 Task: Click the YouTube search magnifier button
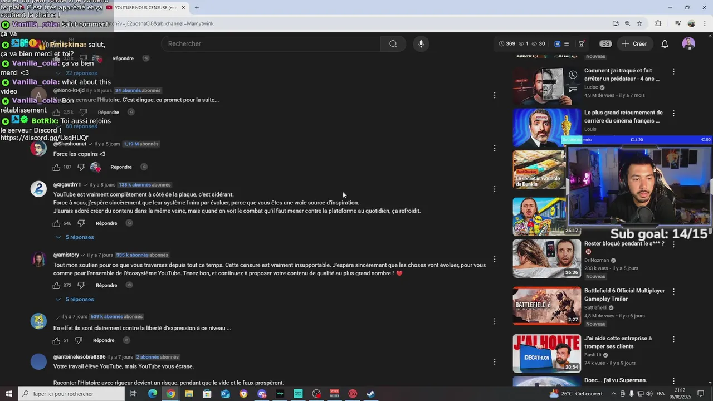pyautogui.click(x=393, y=44)
